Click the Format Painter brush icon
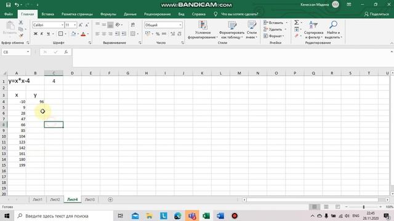This screenshot has height=221, width=394. pyautogui.click(x=21, y=36)
